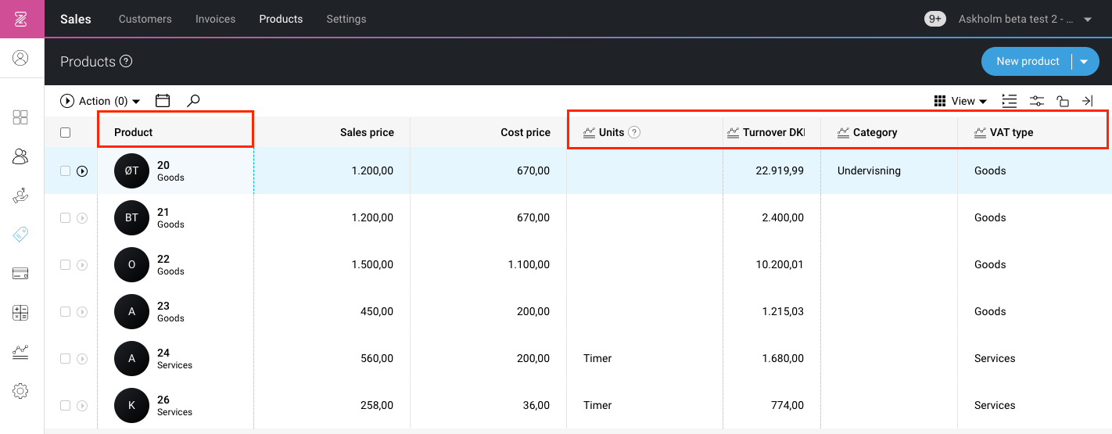Go to the Customers tab
The height and width of the screenshot is (434, 1112).
[145, 19]
